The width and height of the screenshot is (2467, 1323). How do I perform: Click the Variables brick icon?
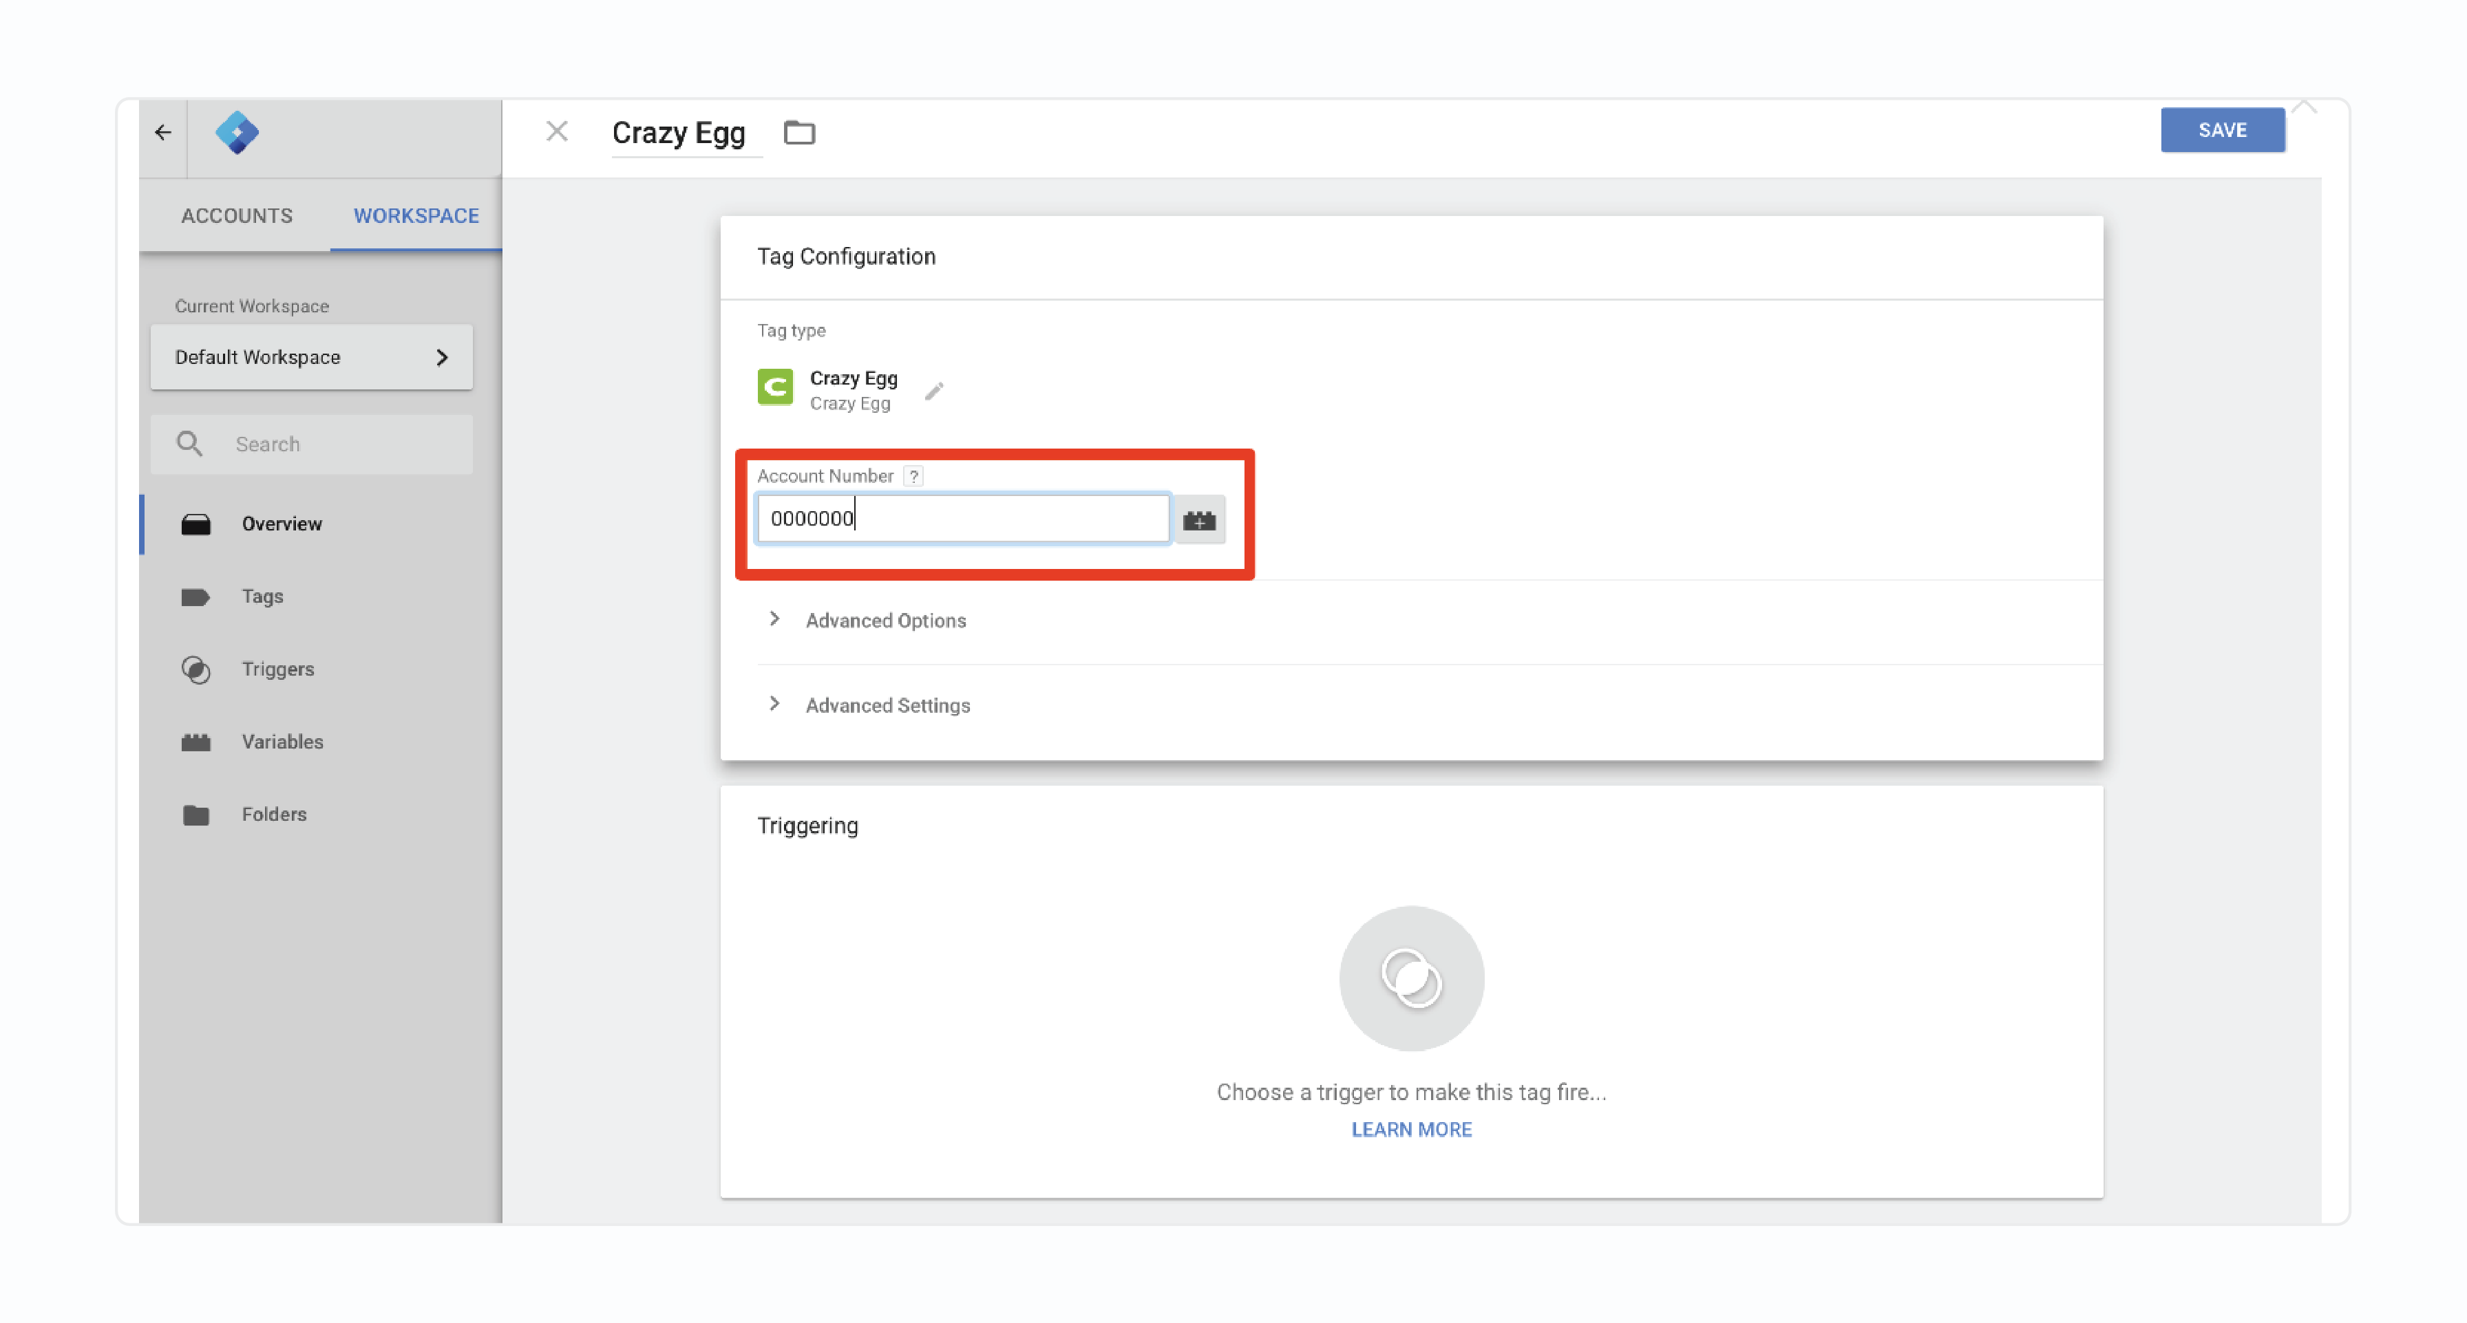(x=195, y=742)
